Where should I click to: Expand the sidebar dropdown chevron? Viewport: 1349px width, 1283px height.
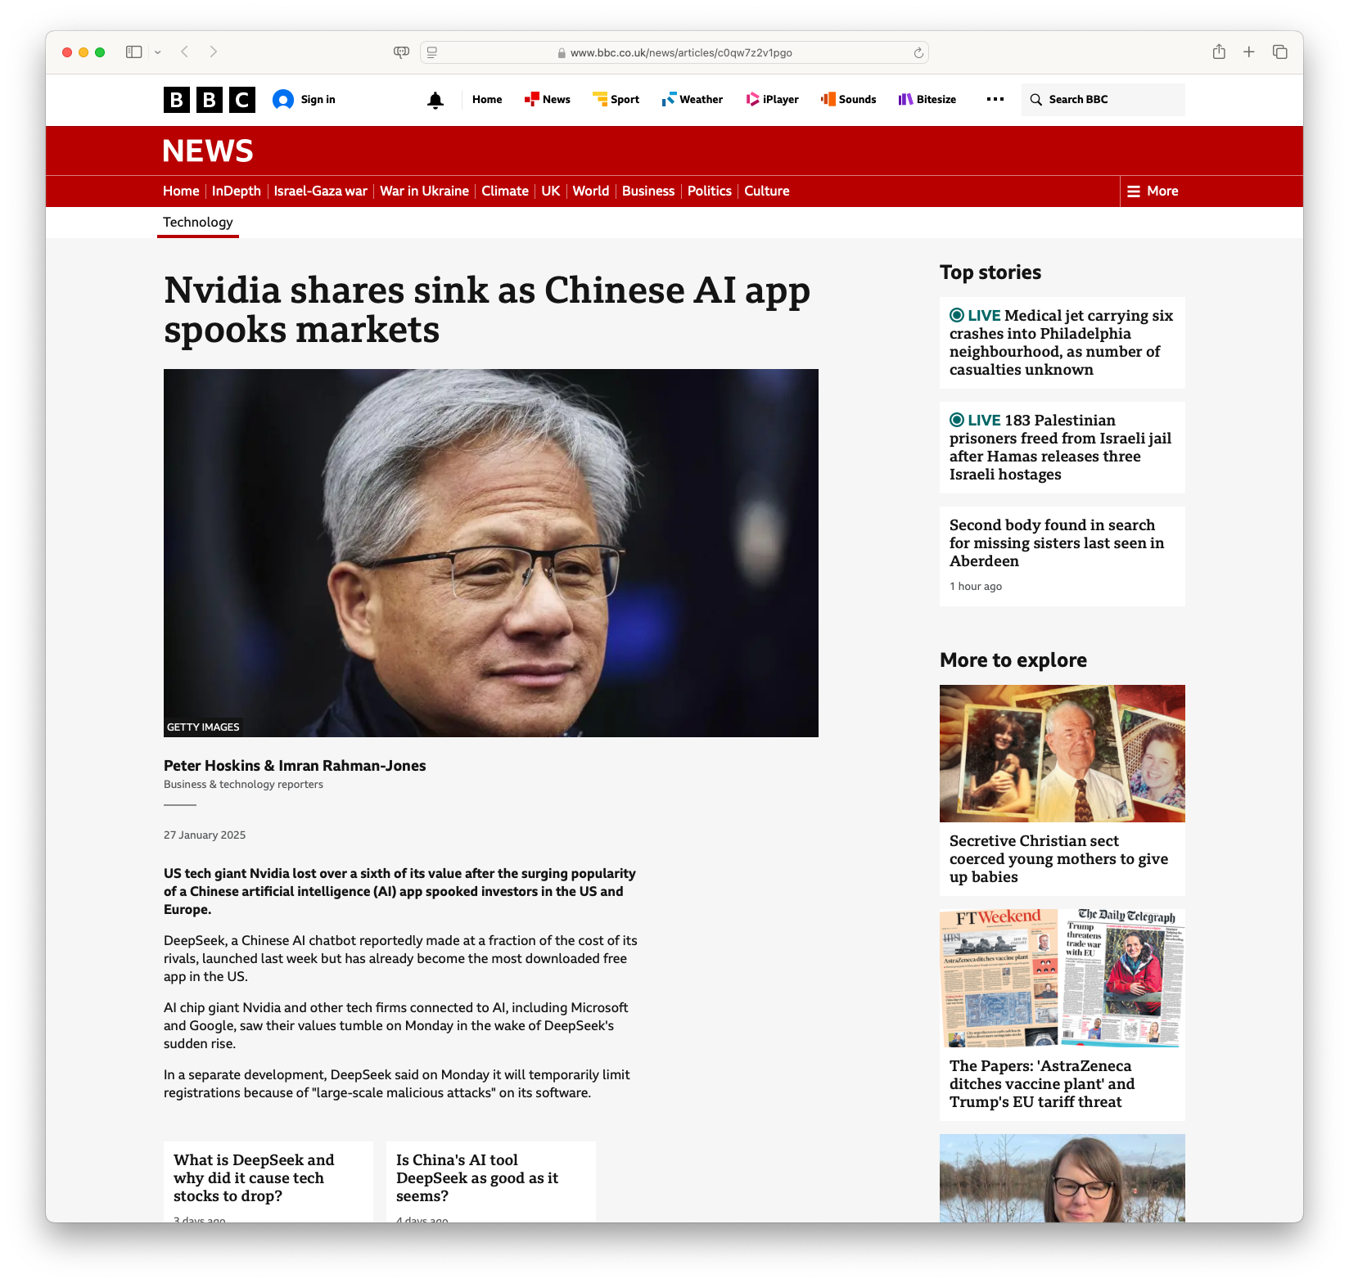pos(158,52)
